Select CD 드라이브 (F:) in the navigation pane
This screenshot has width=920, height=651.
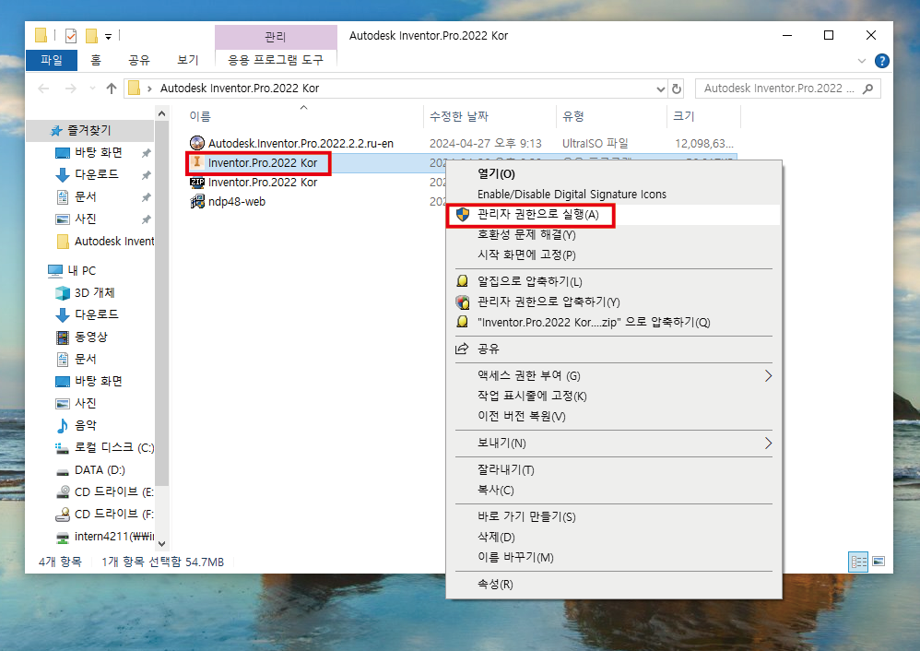pyautogui.click(x=104, y=514)
